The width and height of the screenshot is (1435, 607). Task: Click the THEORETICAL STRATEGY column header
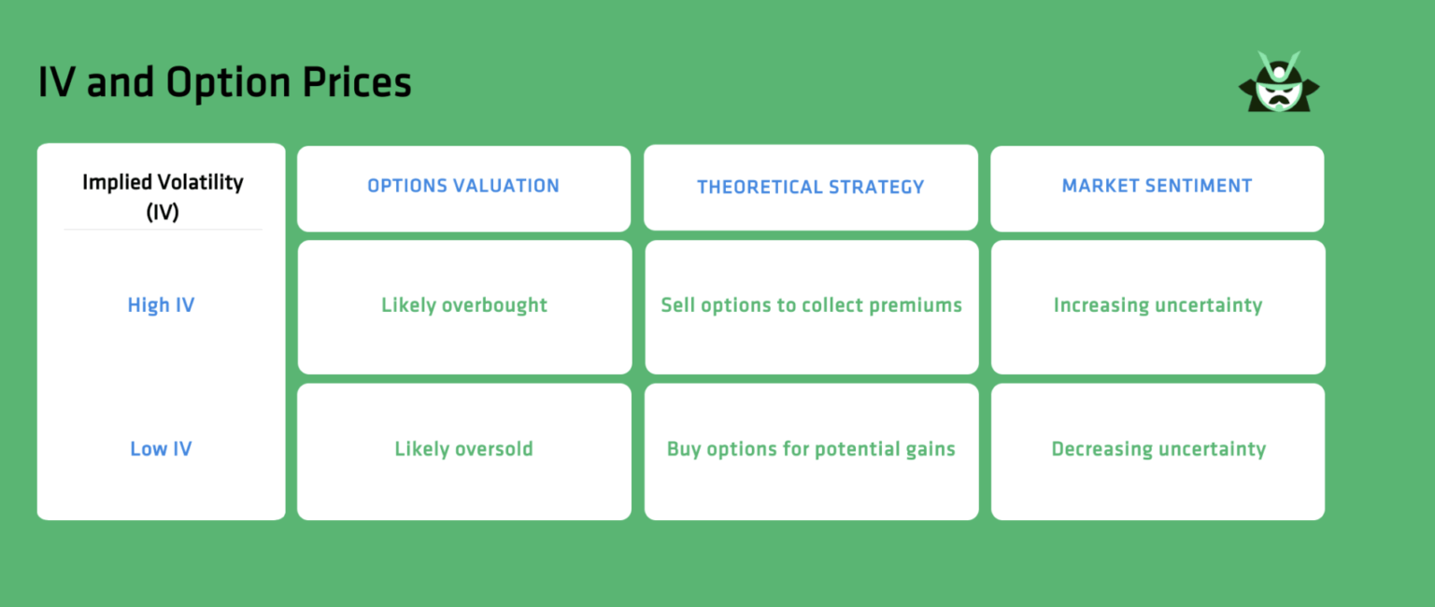[x=810, y=187]
